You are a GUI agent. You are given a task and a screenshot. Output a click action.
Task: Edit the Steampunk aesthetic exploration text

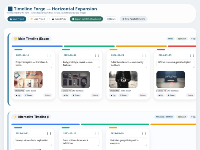(33, 142)
